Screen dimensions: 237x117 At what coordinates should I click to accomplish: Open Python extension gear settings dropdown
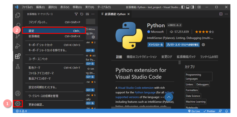pos(203,45)
